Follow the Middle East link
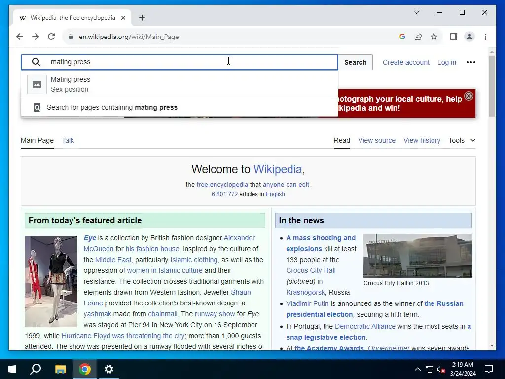 pyautogui.click(x=113, y=260)
